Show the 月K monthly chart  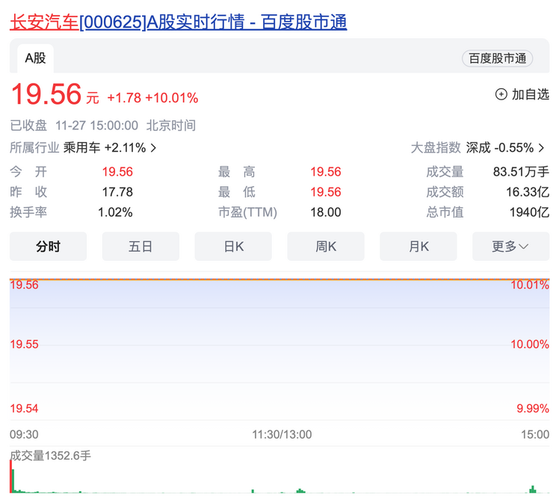pyautogui.click(x=418, y=247)
